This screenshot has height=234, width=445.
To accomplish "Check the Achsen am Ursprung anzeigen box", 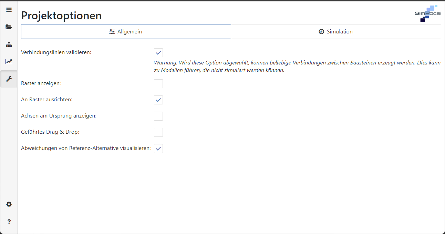I will (x=158, y=116).
